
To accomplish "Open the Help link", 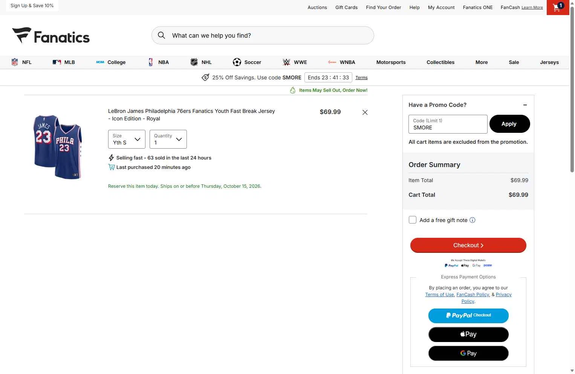I will coord(414,7).
